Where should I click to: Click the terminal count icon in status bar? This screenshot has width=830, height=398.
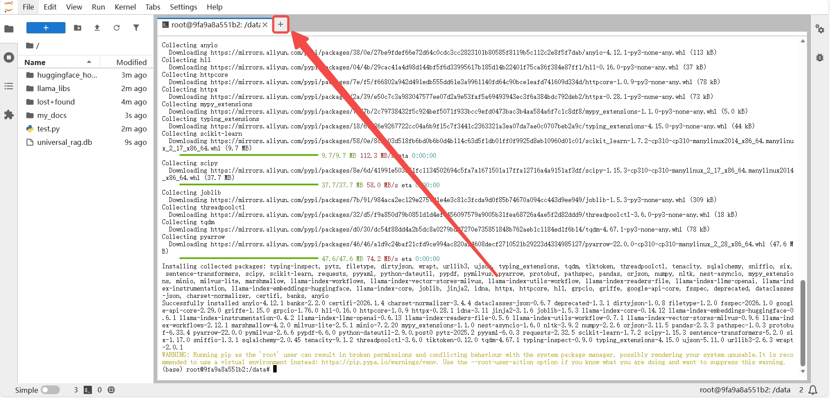(88, 390)
